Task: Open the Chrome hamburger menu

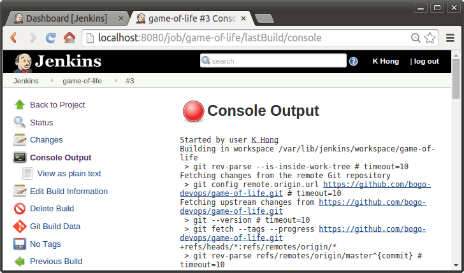Action: 450,38
